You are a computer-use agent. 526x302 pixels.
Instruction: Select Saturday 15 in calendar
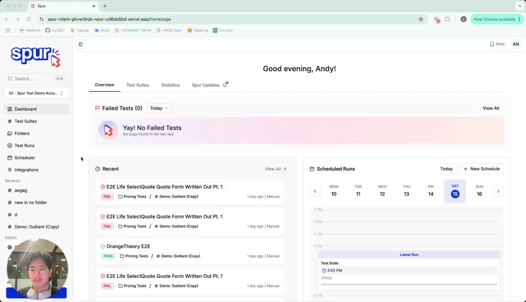(x=455, y=191)
